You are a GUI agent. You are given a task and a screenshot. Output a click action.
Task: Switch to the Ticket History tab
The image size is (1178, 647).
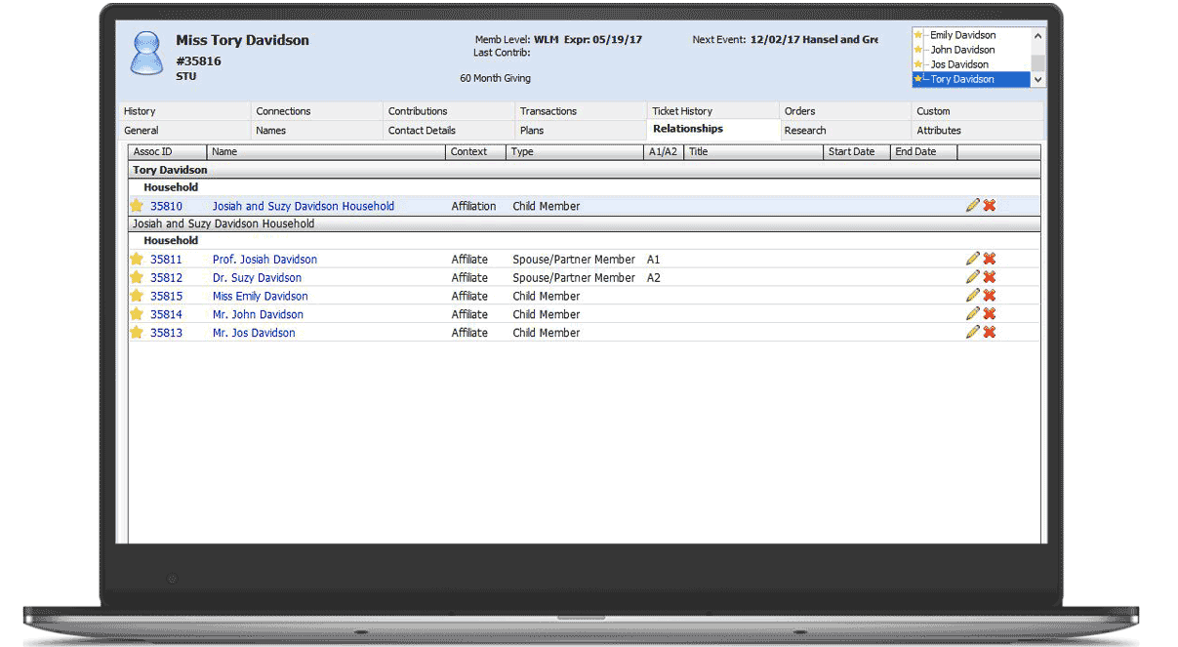682,111
